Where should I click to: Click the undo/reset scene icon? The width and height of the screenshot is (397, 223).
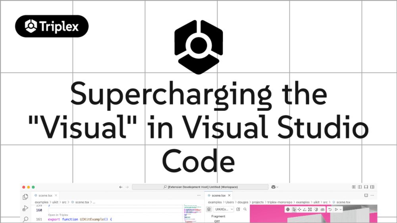[x=330, y=210]
